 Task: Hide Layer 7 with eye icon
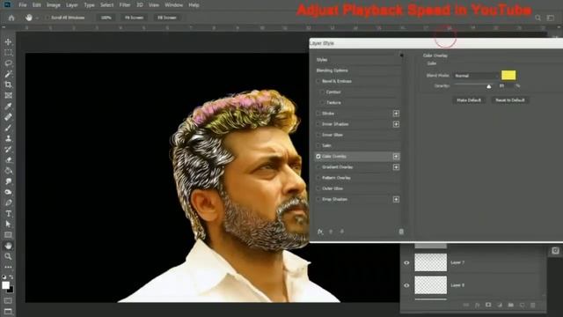[x=406, y=262]
